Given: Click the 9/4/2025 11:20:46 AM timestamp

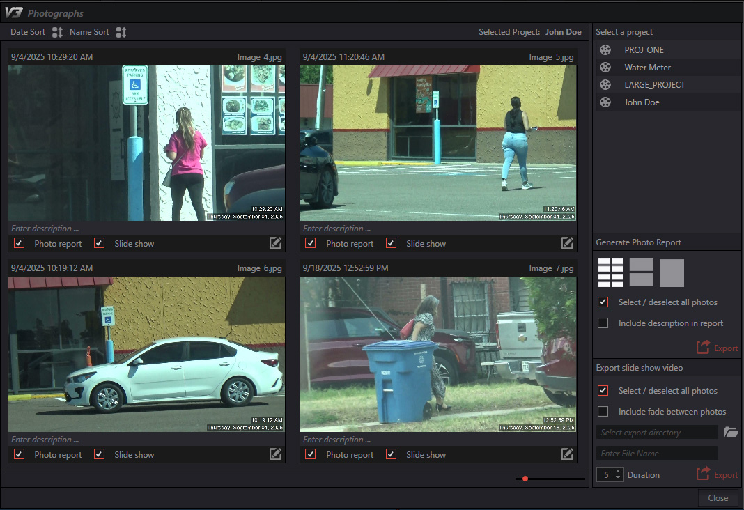Looking at the screenshot, I should click(343, 57).
